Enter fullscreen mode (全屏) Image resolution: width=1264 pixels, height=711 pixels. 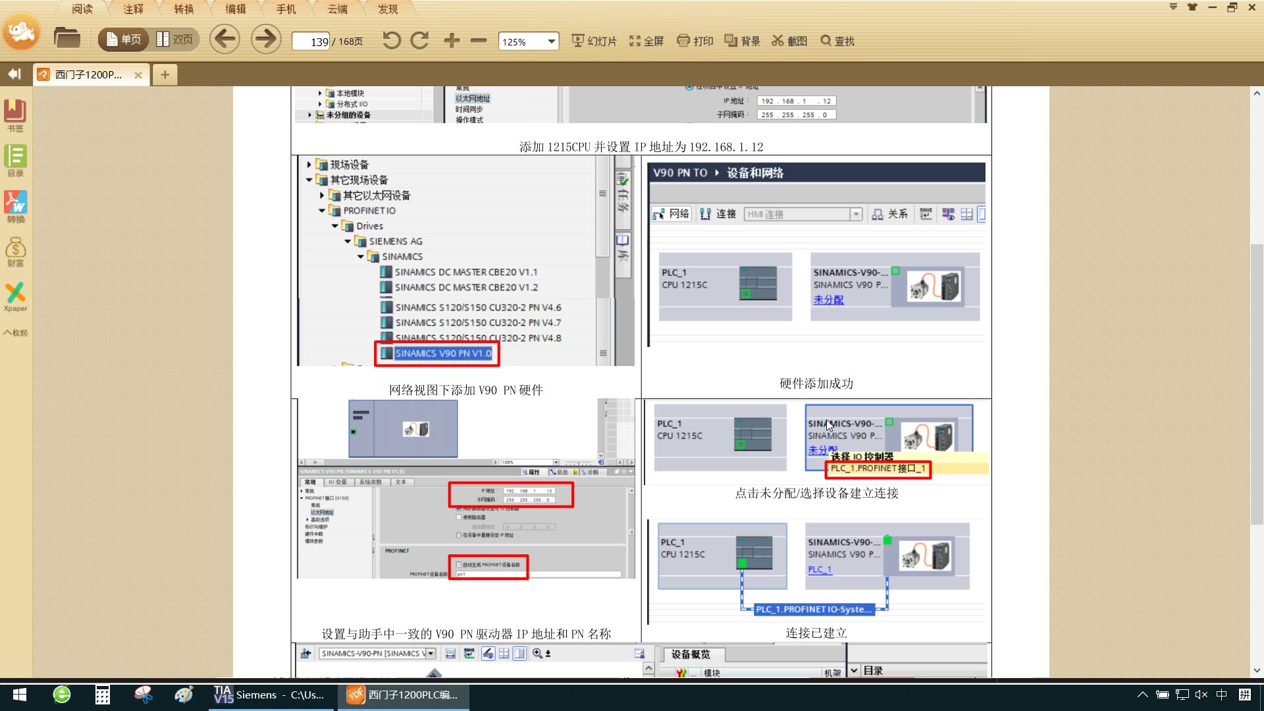pos(646,41)
